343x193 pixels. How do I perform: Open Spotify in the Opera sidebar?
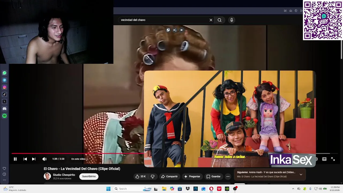coord(4,116)
